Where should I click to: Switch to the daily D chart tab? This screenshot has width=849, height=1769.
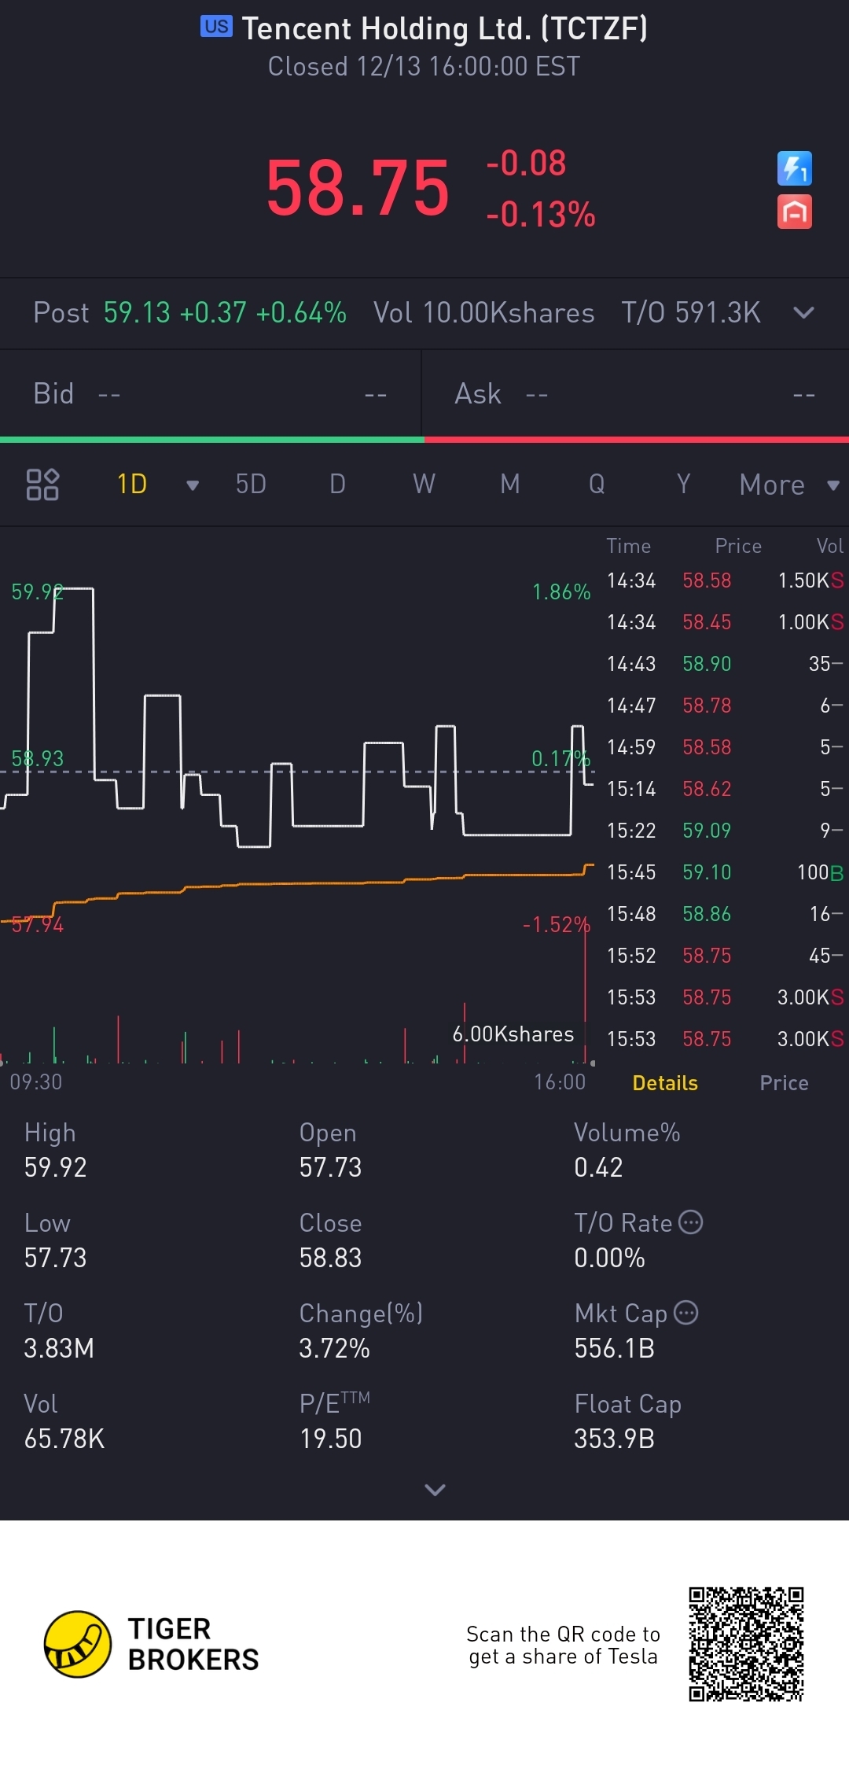click(x=337, y=484)
